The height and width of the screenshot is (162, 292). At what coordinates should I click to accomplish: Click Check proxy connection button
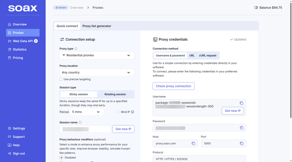point(174,86)
